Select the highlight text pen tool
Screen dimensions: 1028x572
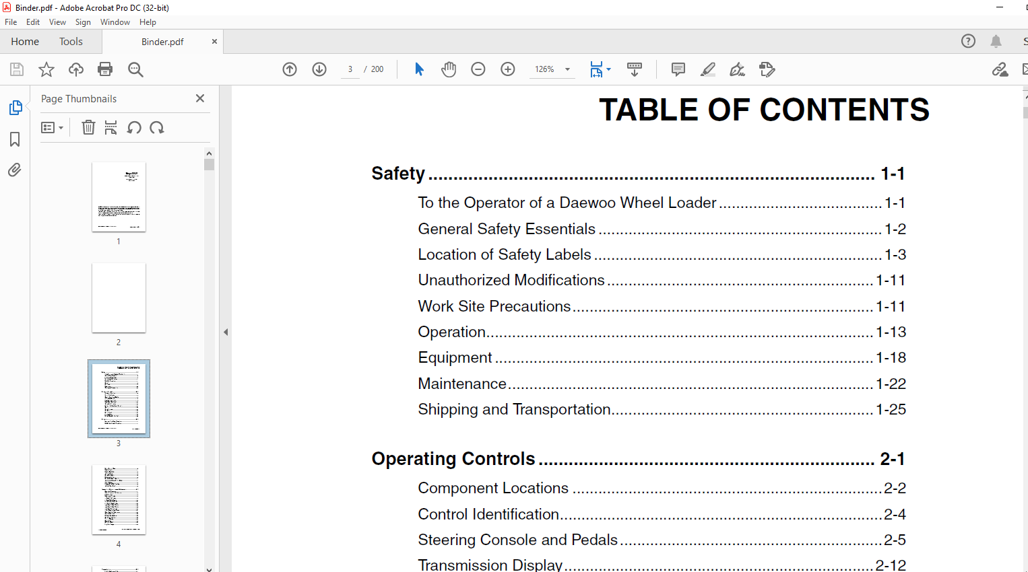pos(708,69)
